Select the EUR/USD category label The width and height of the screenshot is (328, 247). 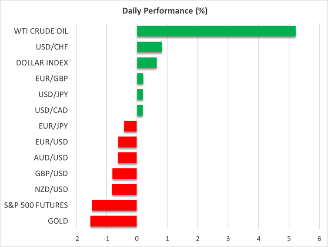(51, 142)
